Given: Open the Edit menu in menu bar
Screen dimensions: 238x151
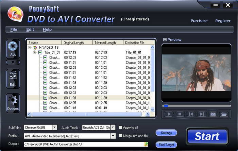Looking at the screenshot, I should 30,30.
